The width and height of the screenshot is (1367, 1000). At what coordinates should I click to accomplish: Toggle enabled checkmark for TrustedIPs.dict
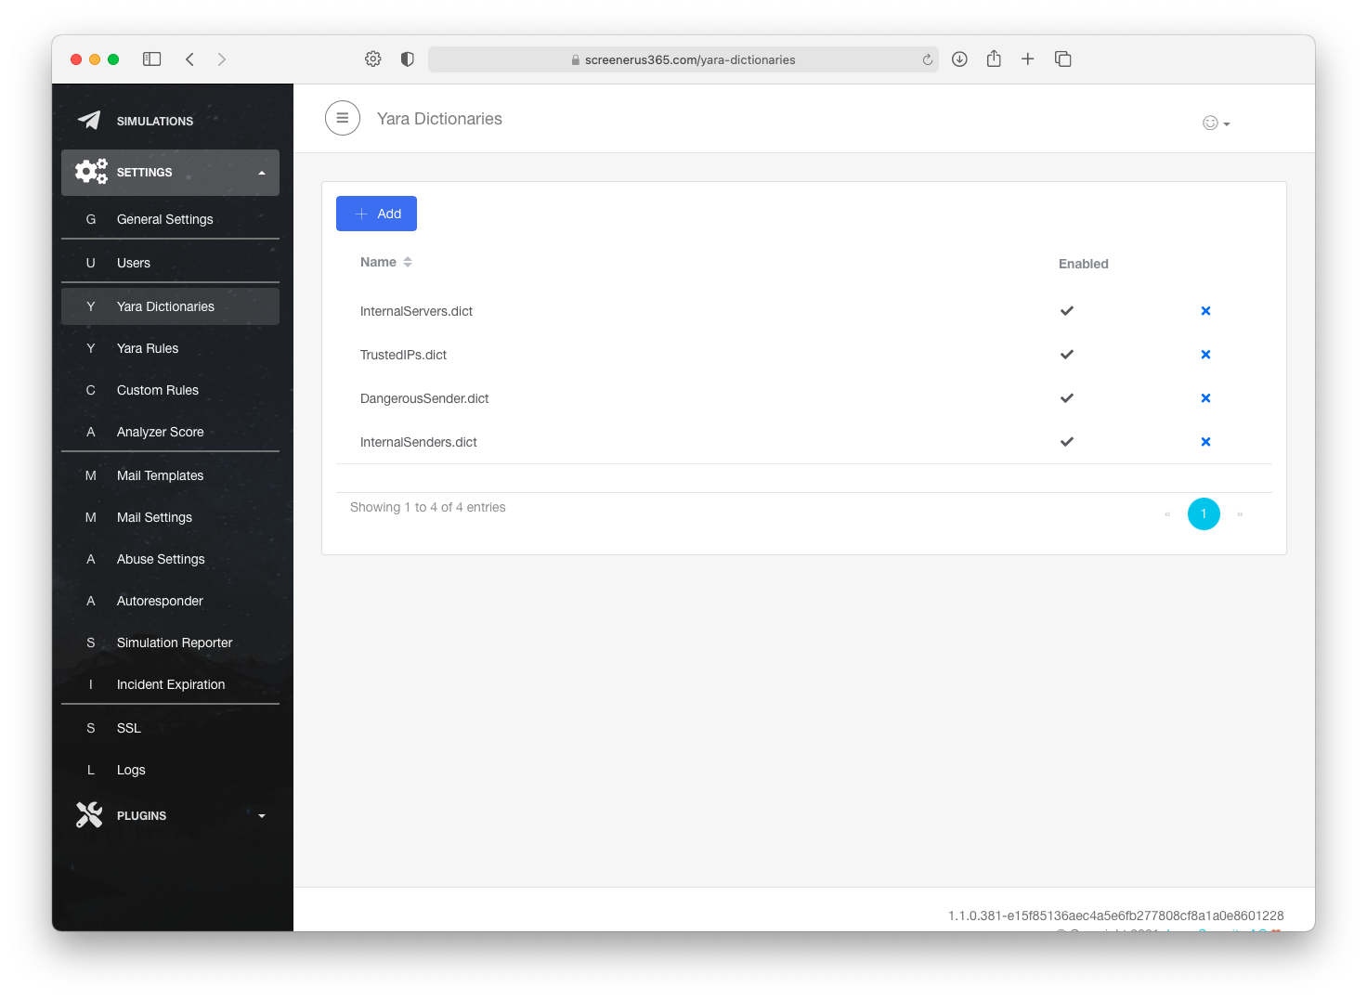tap(1067, 355)
